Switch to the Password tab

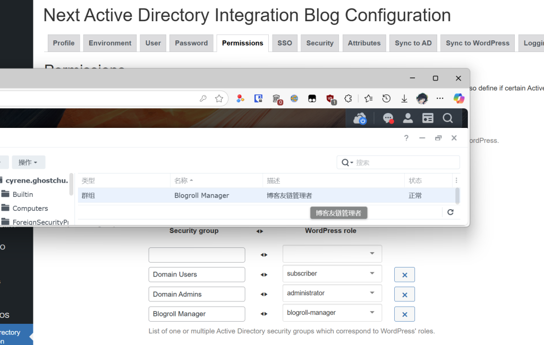[x=191, y=43]
